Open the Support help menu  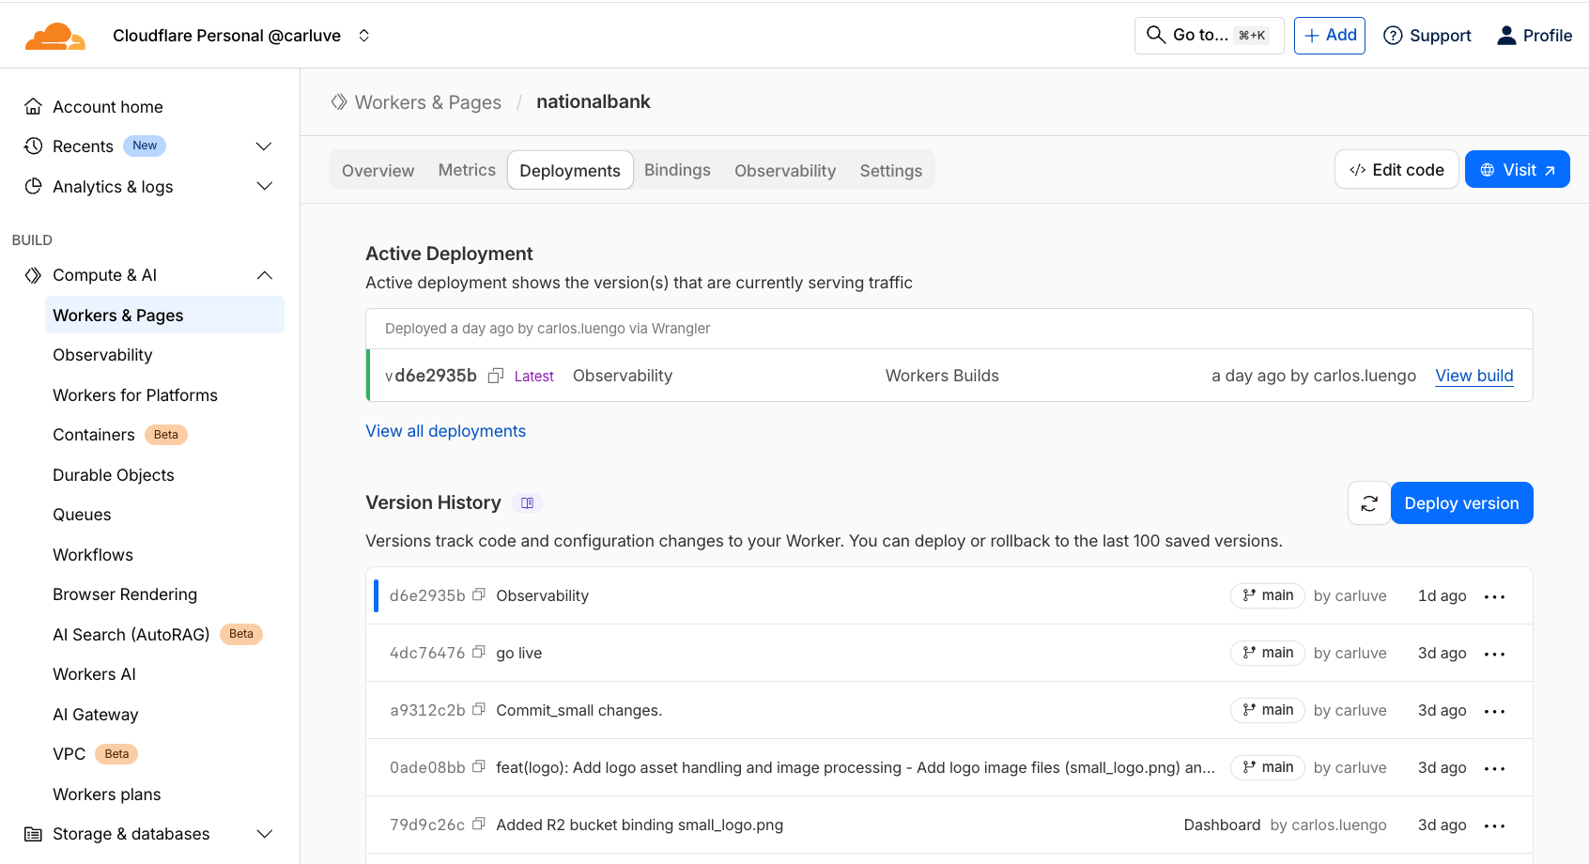[1427, 36]
